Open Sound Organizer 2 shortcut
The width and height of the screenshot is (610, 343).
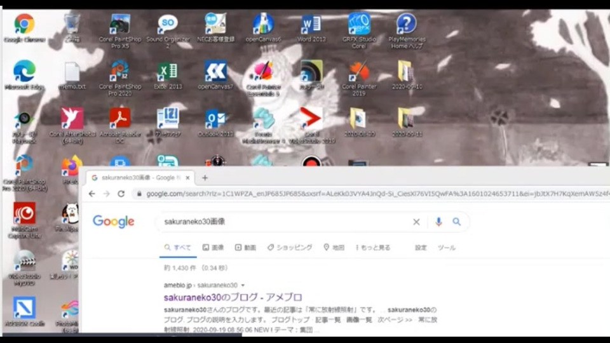168,30
